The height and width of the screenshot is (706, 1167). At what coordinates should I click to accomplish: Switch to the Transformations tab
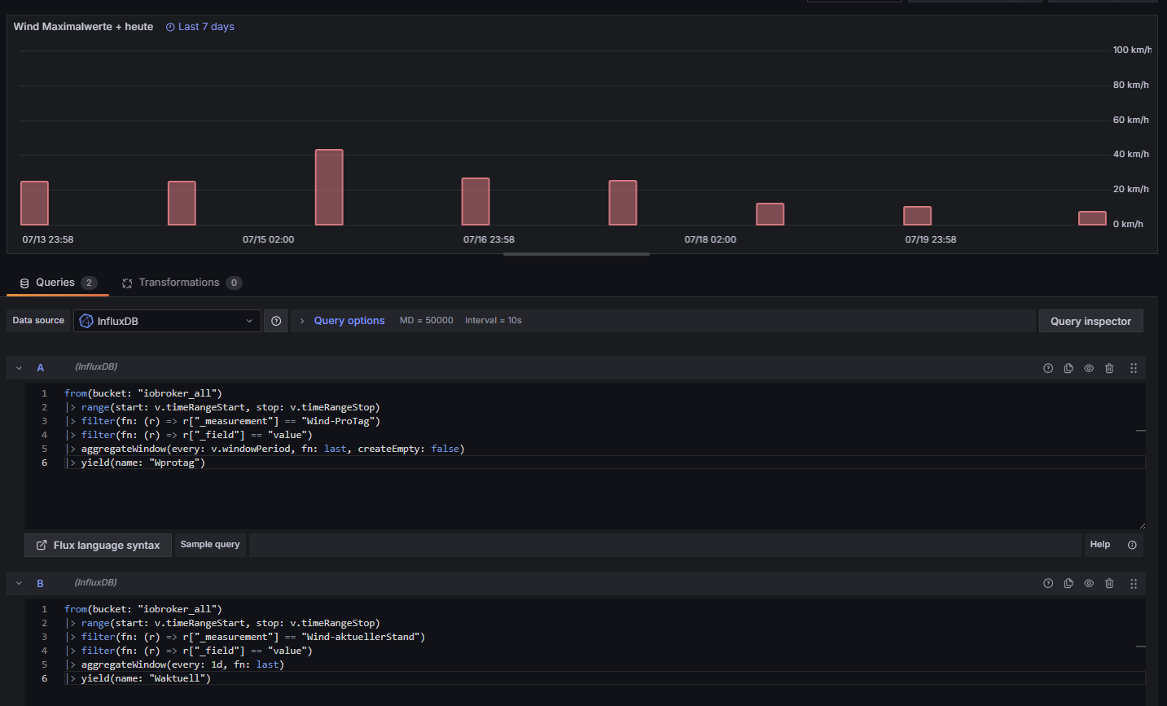point(181,283)
